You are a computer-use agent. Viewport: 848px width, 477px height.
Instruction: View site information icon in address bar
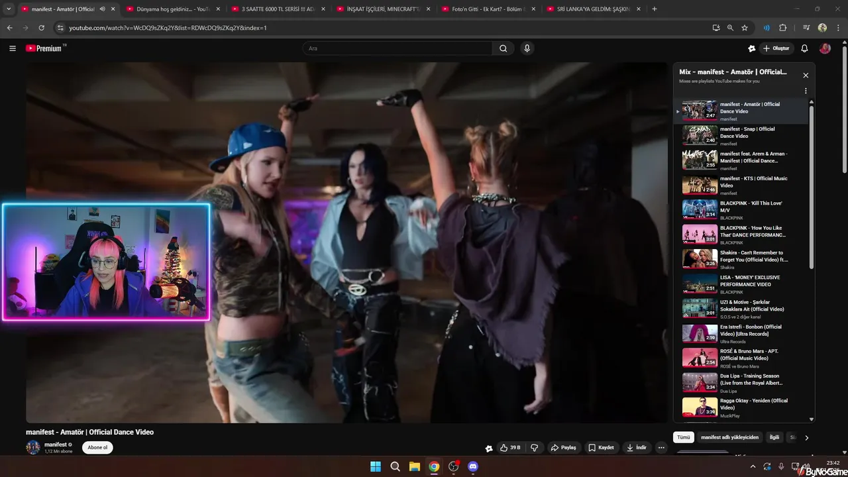pyautogui.click(x=60, y=28)
